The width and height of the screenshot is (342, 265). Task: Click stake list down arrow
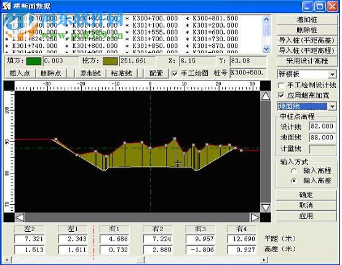(x=266, y=49)
